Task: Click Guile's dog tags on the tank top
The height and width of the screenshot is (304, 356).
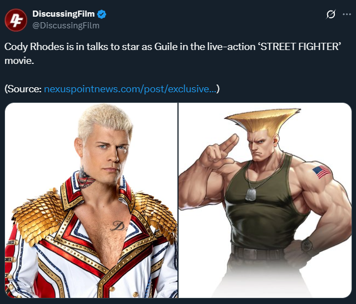Action: [x=250, y=195]
